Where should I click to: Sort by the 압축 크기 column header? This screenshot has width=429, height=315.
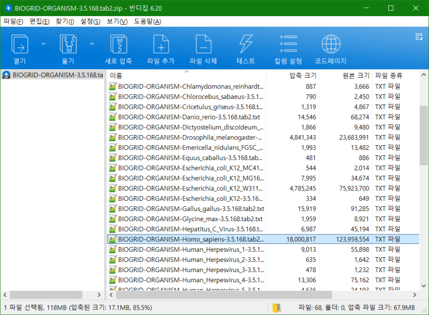293,76
